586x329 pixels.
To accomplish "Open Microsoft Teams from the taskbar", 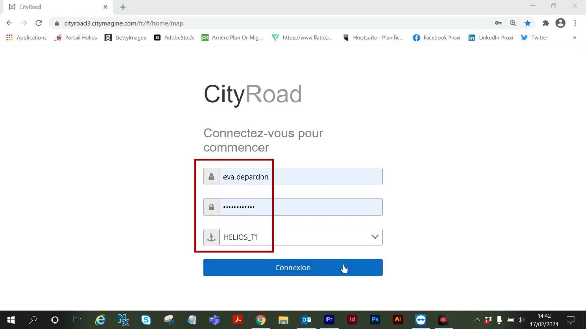I will pyautogui.click(x=215, y=320).
